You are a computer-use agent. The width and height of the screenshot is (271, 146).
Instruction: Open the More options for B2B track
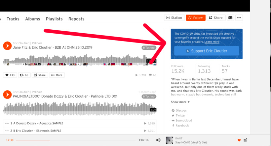57,75
